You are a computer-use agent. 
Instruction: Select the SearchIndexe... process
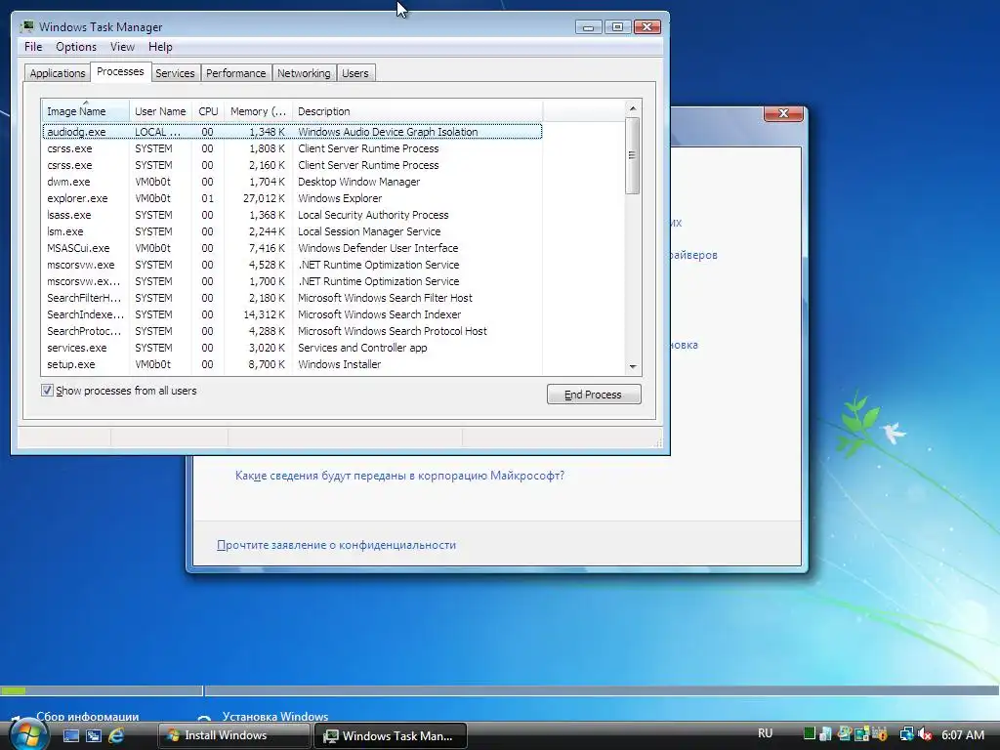(x=292, y=314)
